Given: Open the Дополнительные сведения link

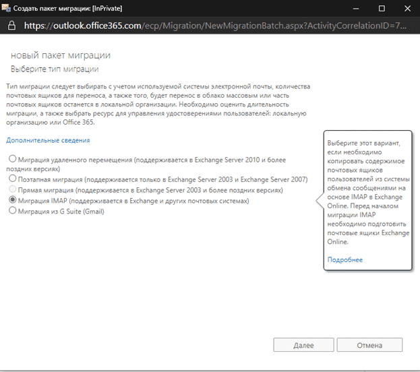Looking at the screenshot, I should point(48,140).
